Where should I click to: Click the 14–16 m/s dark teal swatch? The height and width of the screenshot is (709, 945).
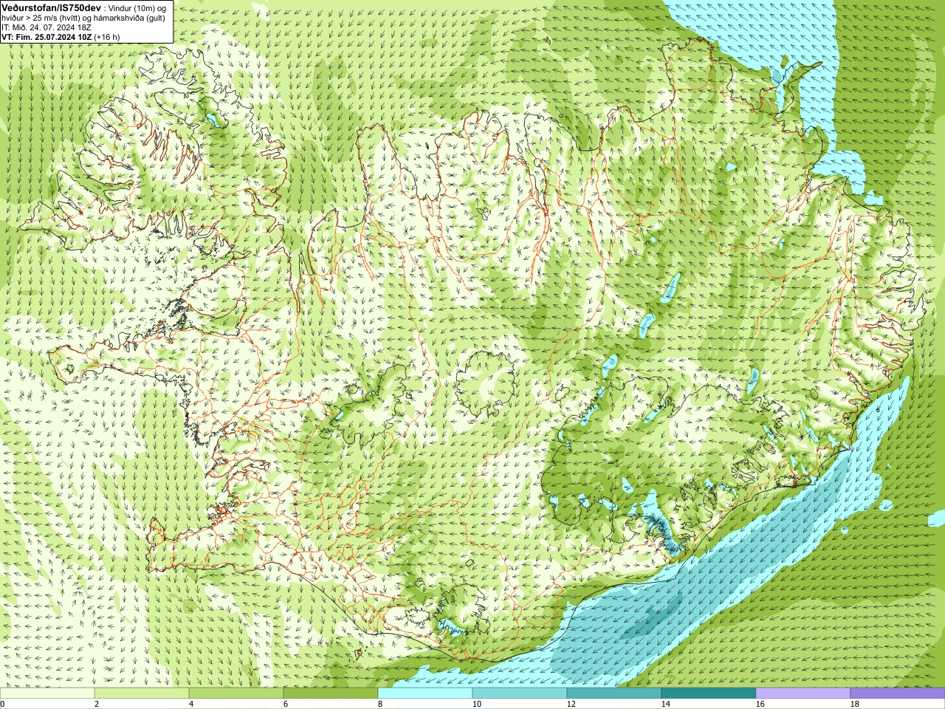709,693
